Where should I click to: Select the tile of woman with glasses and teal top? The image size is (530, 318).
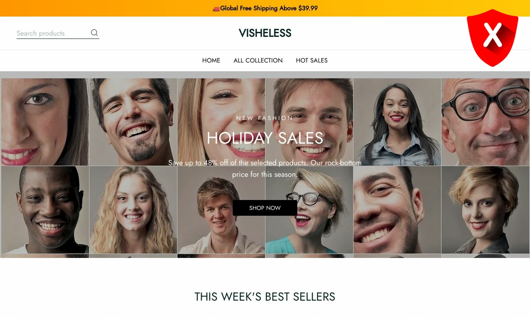pyautogui.click(x=309, y=210)
